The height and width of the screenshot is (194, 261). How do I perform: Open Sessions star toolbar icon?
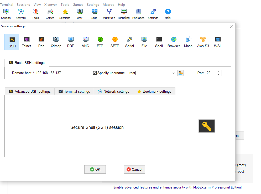(x=65, y=14)
